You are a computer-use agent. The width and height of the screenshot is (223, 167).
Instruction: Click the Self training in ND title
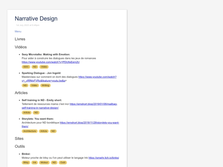click(42, 100)
